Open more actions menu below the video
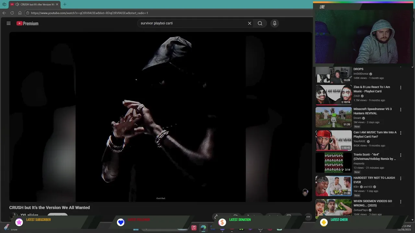The height and width of the screenshot is (233, 415). click(308, 216)
